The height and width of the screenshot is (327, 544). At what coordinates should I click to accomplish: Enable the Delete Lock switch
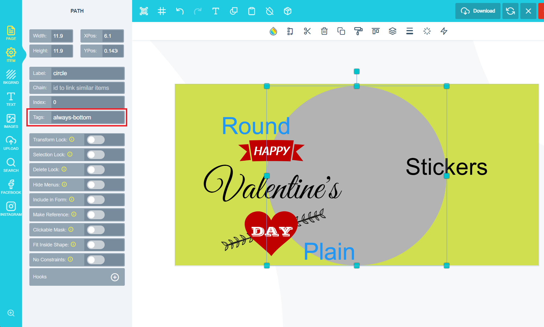pyautogui.click(x=96, y=170)
